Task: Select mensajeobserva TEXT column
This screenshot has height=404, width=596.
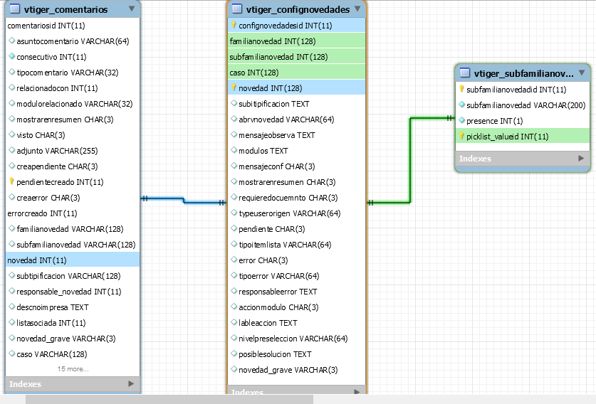Action: pos(296,135)
